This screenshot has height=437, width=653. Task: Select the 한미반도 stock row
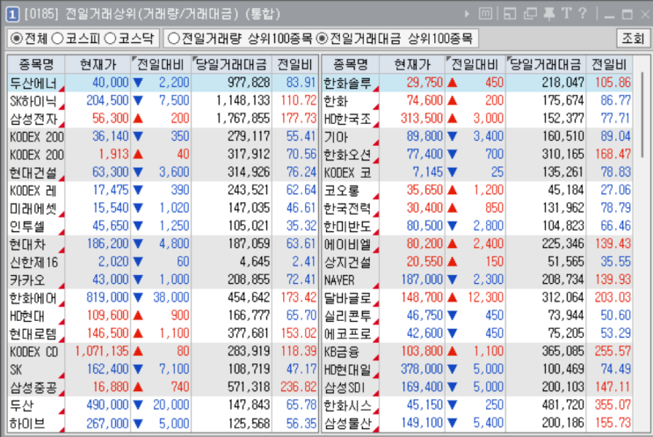(x=477, y=226)
